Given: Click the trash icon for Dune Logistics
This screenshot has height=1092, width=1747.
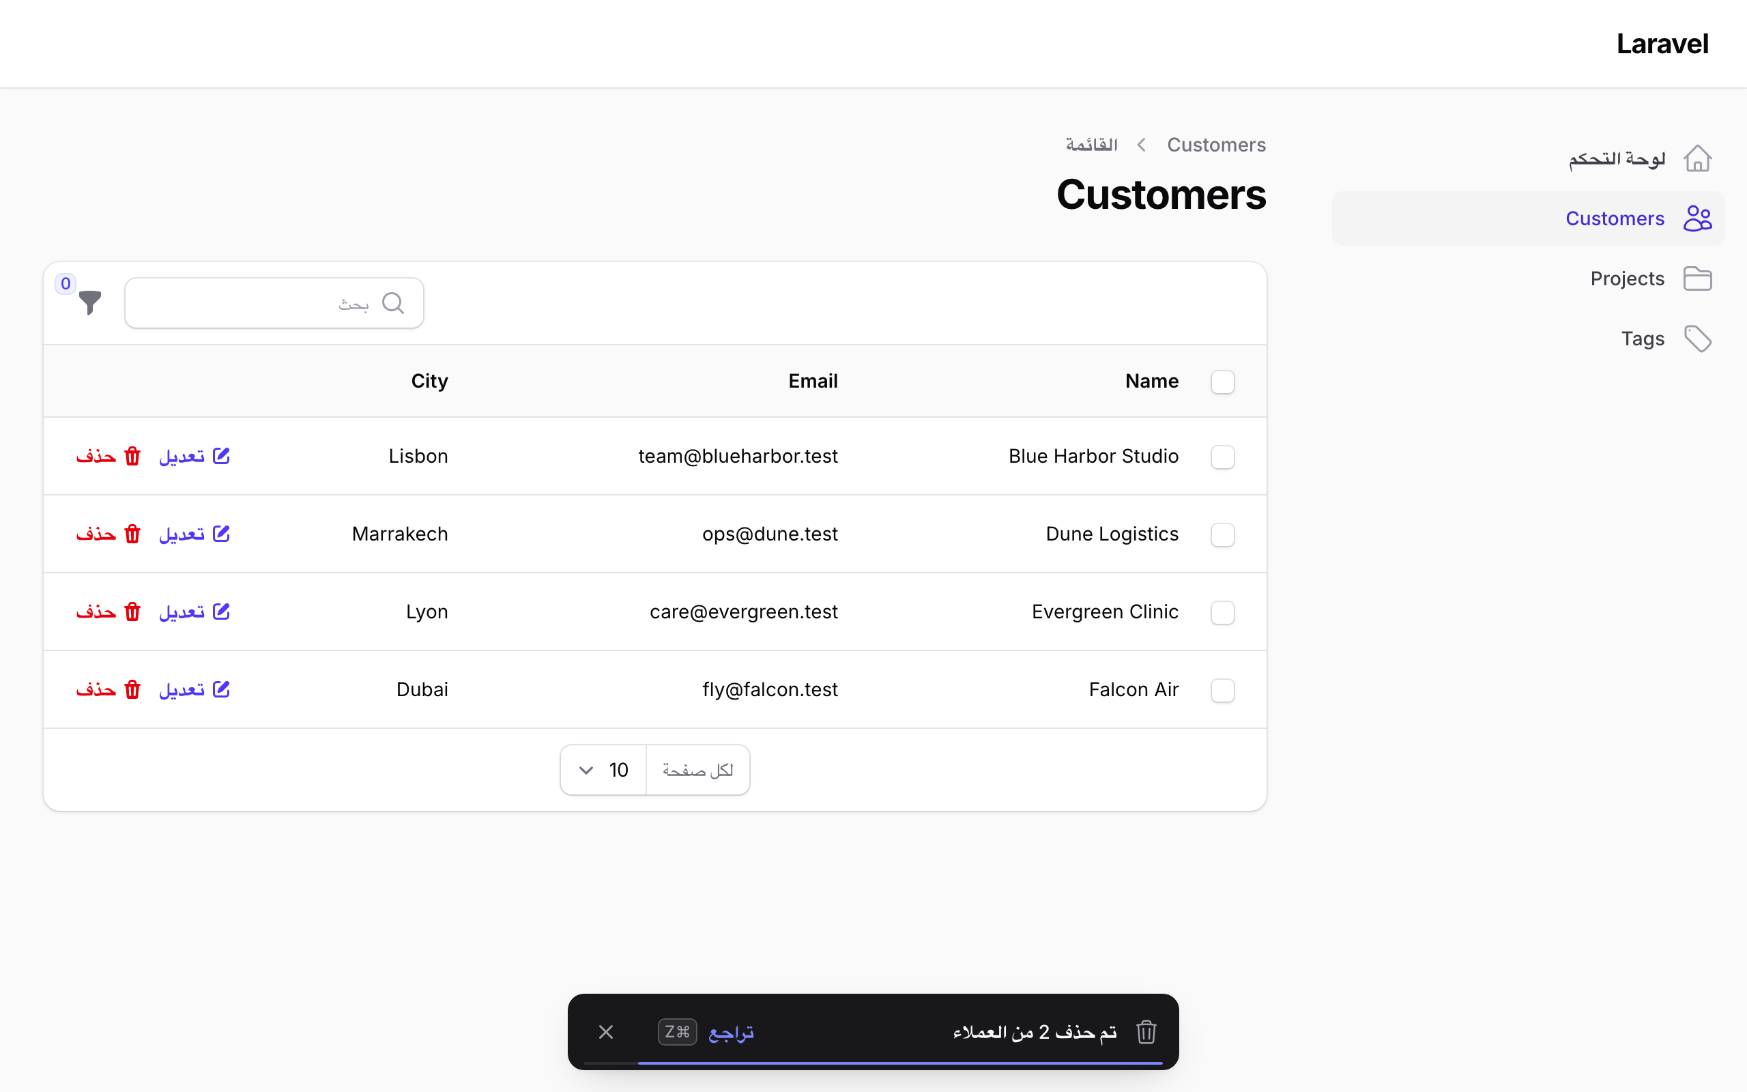Looking at the screenshot, I should 132,534.
